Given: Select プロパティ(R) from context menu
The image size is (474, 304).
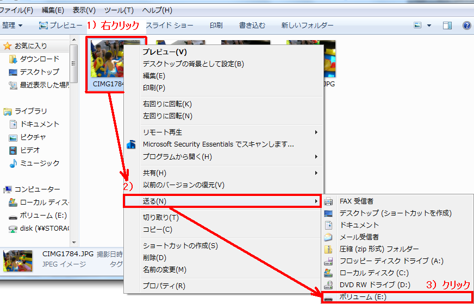Looking at the screenshot, I should pyautogui.click(x=164, y=286).
